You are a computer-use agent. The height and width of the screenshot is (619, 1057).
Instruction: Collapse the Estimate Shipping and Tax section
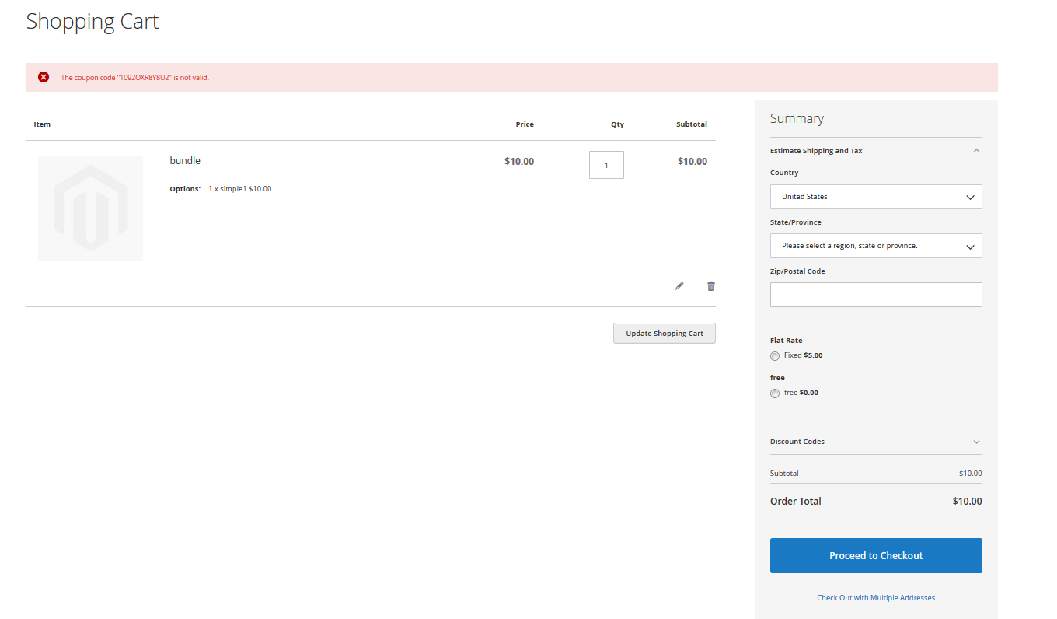coord(876,151)
